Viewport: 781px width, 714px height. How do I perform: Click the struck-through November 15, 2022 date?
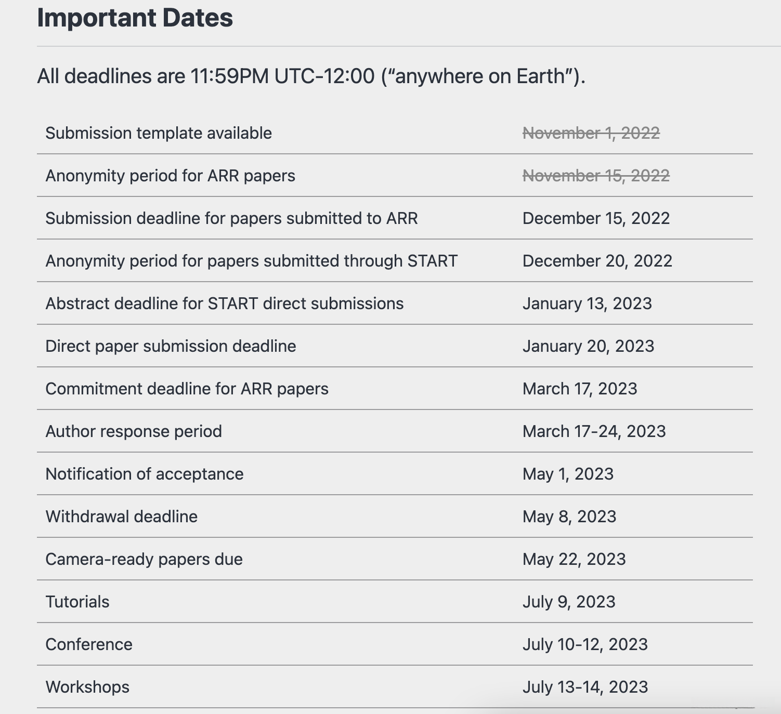(x=596, y=176)
